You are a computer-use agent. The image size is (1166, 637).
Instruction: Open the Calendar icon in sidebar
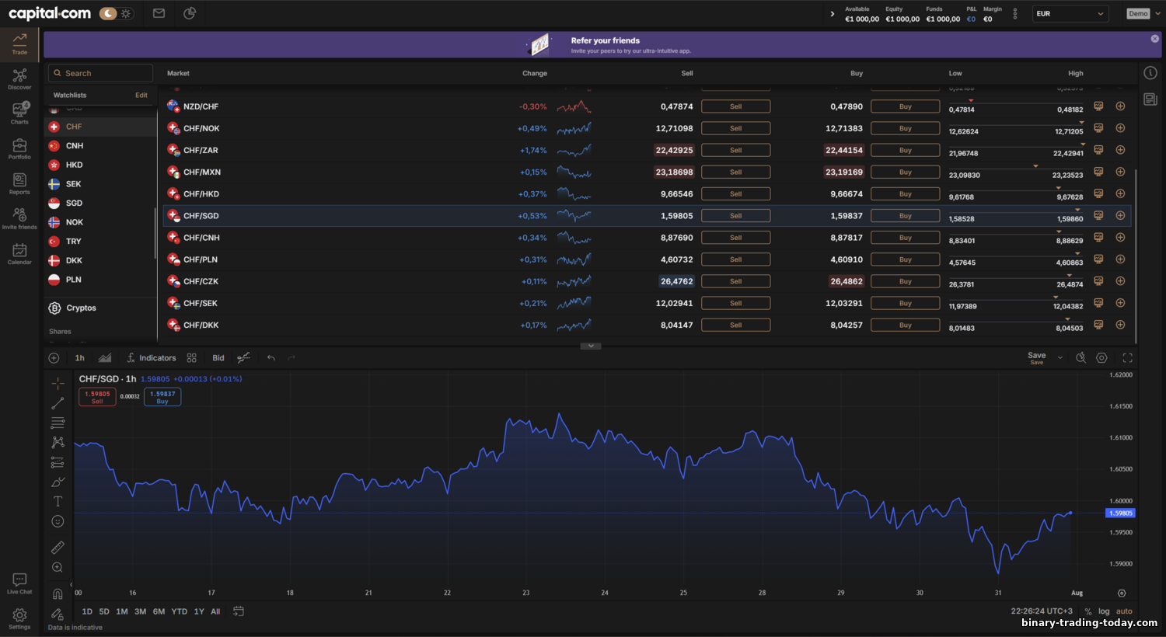pos(19,253)
